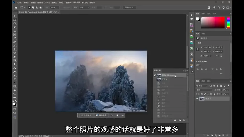Image resolution: width=244 pixels, height=137 pixels.
Task: Select the Crop tool
Action: [x=15, y=31]
